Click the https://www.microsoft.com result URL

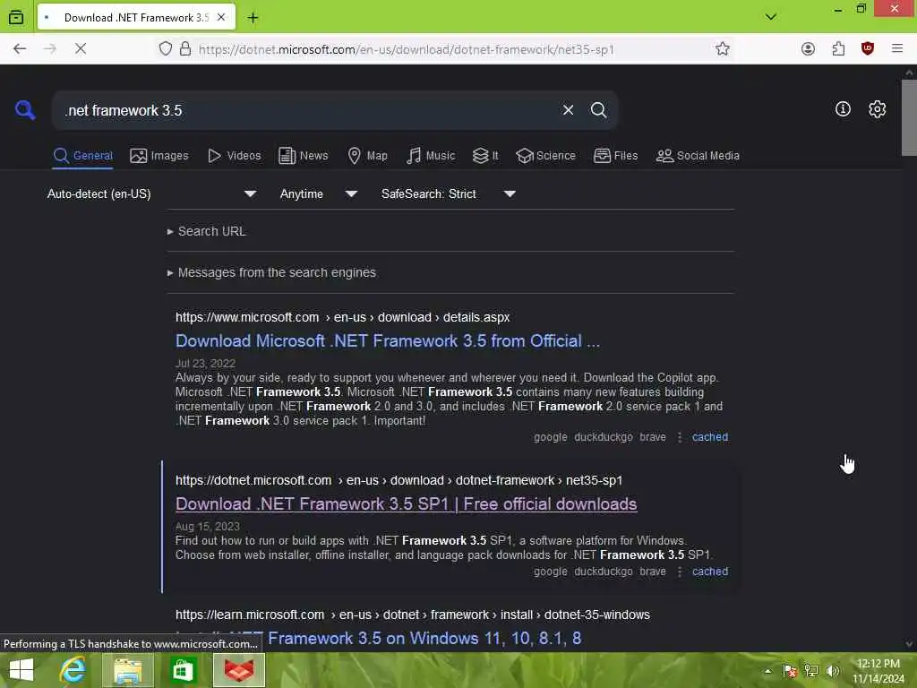[343, 317]
